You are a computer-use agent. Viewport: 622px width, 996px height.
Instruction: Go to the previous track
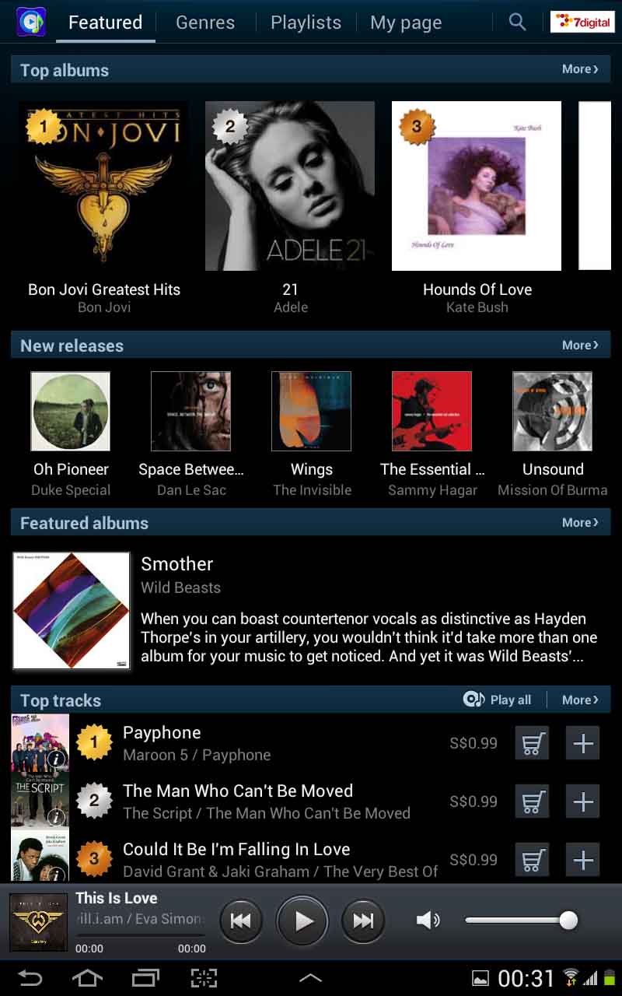click(241, 921)
